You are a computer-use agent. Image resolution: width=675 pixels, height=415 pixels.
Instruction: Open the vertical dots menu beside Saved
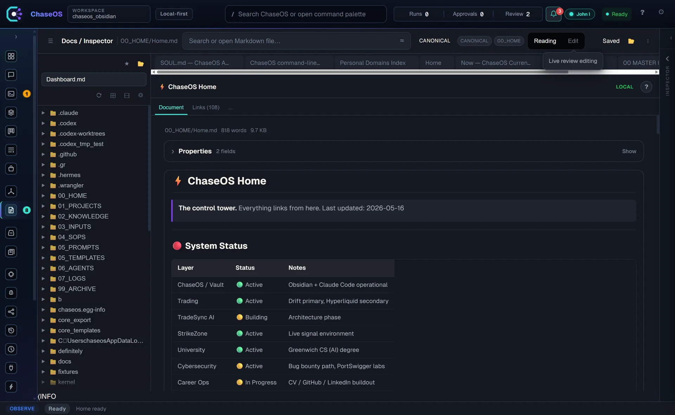click(x=648, y=41)
